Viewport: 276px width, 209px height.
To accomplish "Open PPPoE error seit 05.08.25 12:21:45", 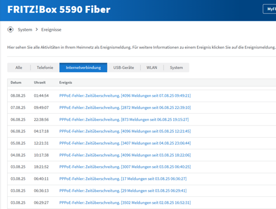I will click(x=125, y=131).
